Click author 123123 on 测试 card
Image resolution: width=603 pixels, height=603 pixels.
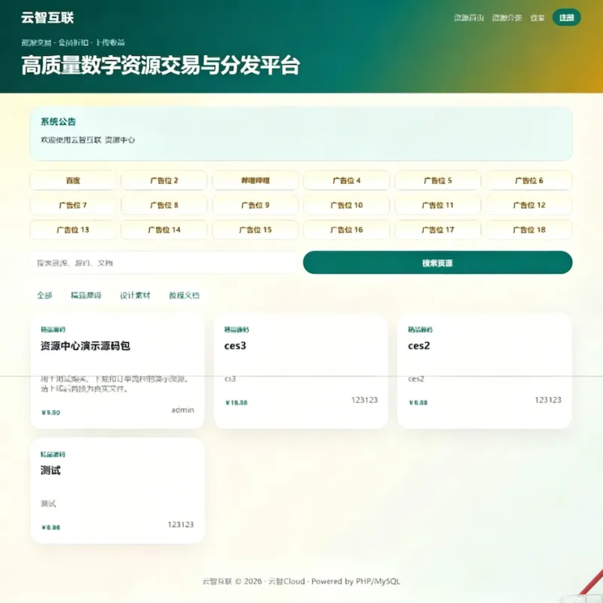click(x=181, y=525)
